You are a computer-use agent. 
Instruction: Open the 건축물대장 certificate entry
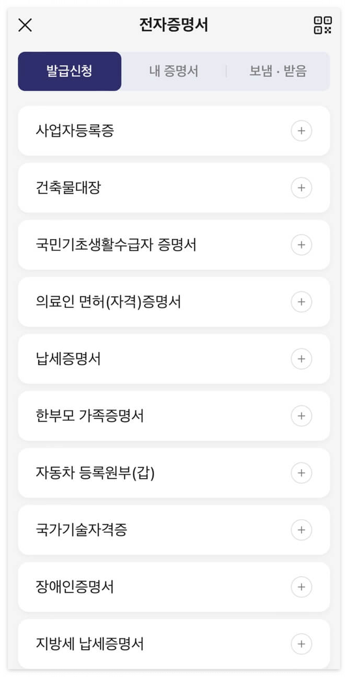pos(157,188)
